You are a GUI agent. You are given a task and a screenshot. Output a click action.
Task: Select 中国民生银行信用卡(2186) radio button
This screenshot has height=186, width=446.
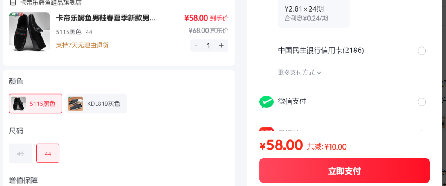click(x=422, y=51)
